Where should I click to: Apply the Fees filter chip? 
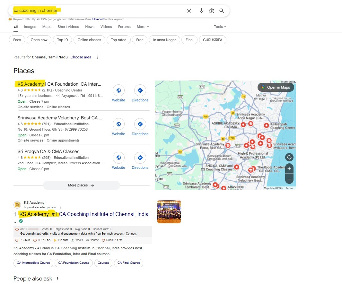coord(17,40)
